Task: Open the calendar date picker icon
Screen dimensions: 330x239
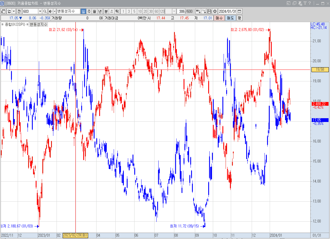Action: click(240, 11)
